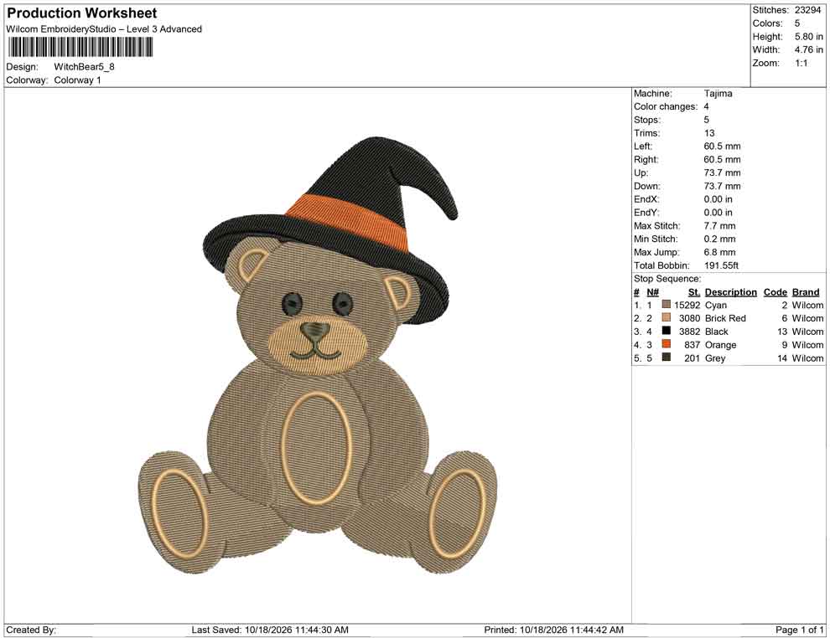Click the Description column header
830x638 pixels.
pos(730,292)
